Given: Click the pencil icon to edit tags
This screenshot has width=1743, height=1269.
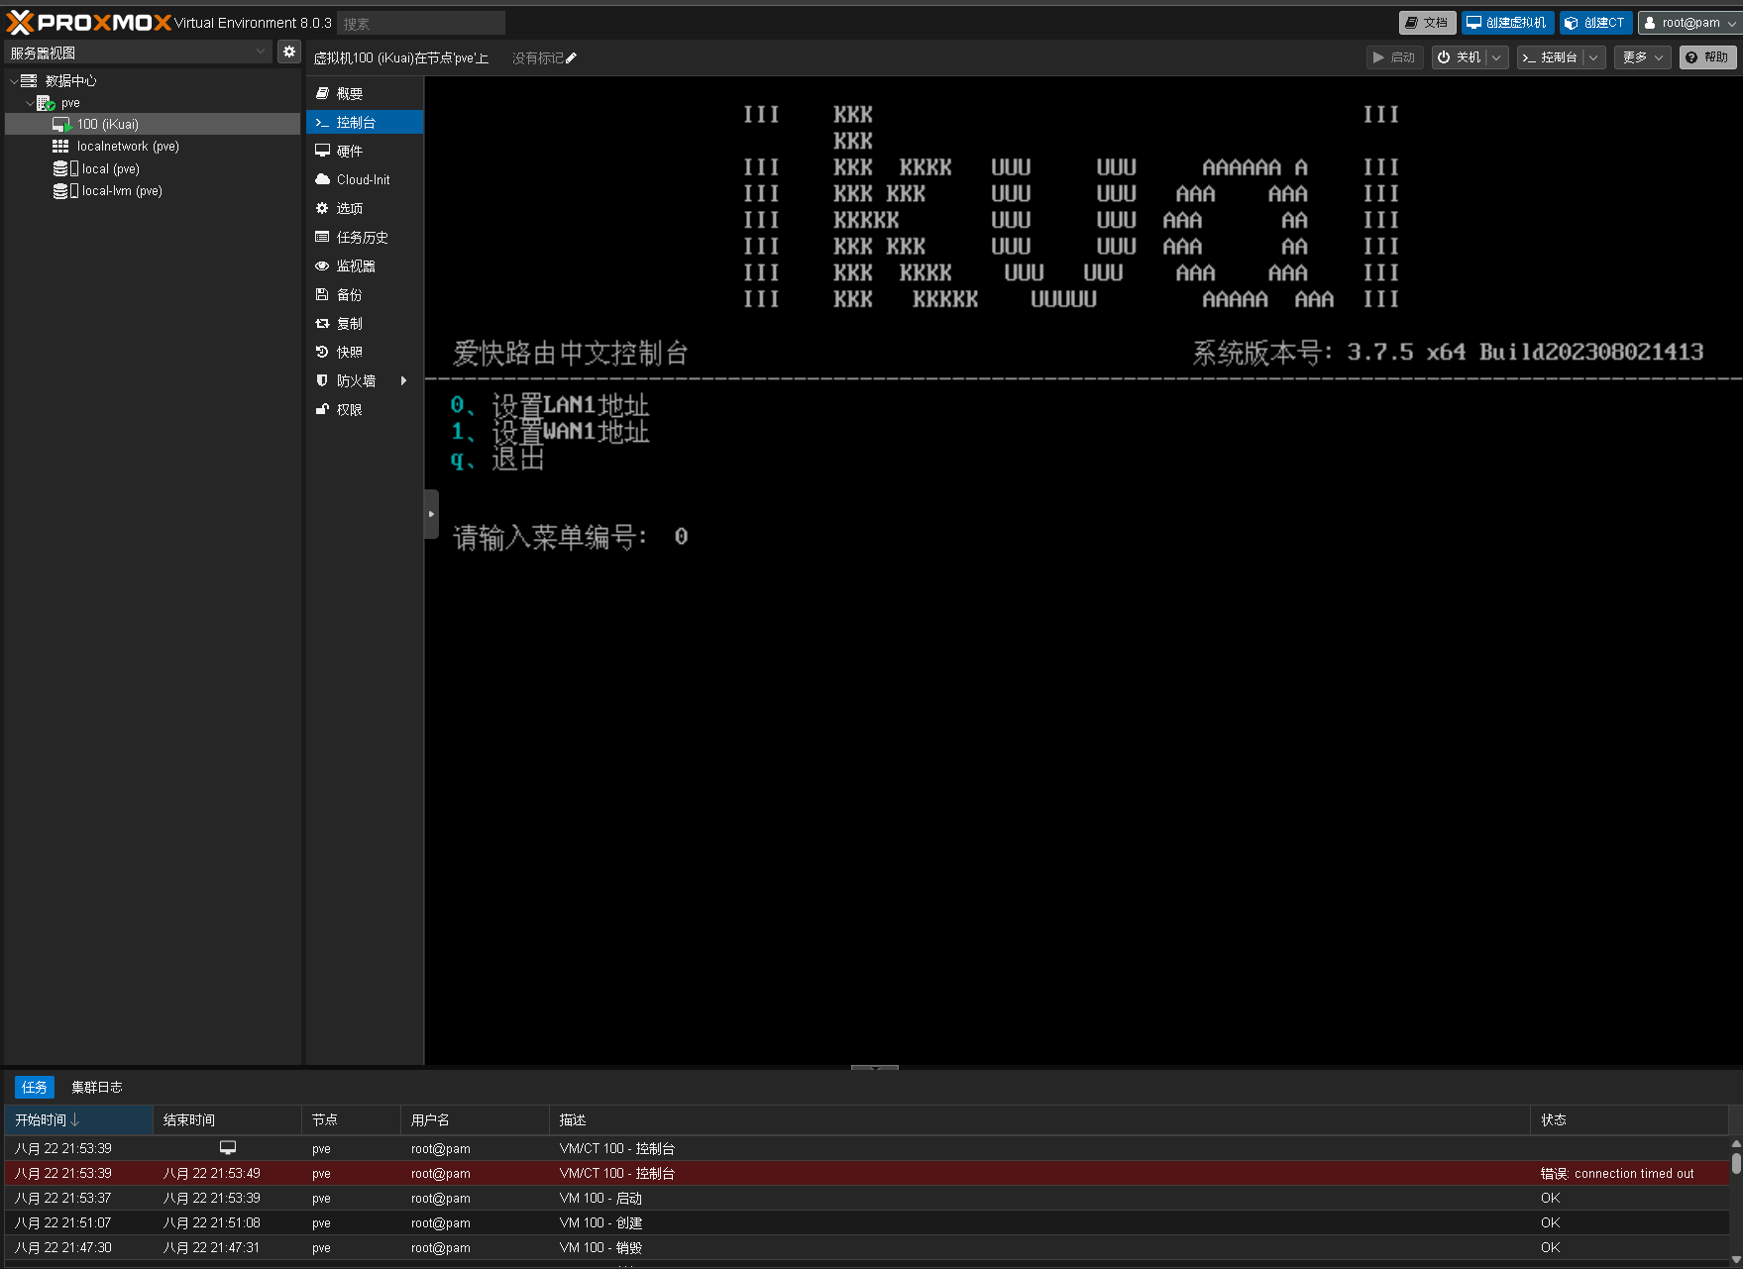Looking at the screenshot, I should click(x=571, y=58).
